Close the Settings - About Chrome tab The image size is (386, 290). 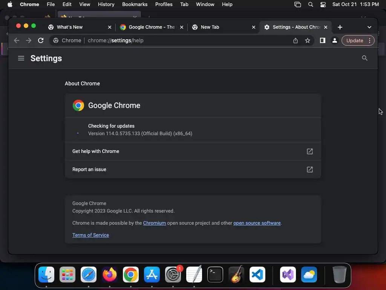click(x=326, y=27)
